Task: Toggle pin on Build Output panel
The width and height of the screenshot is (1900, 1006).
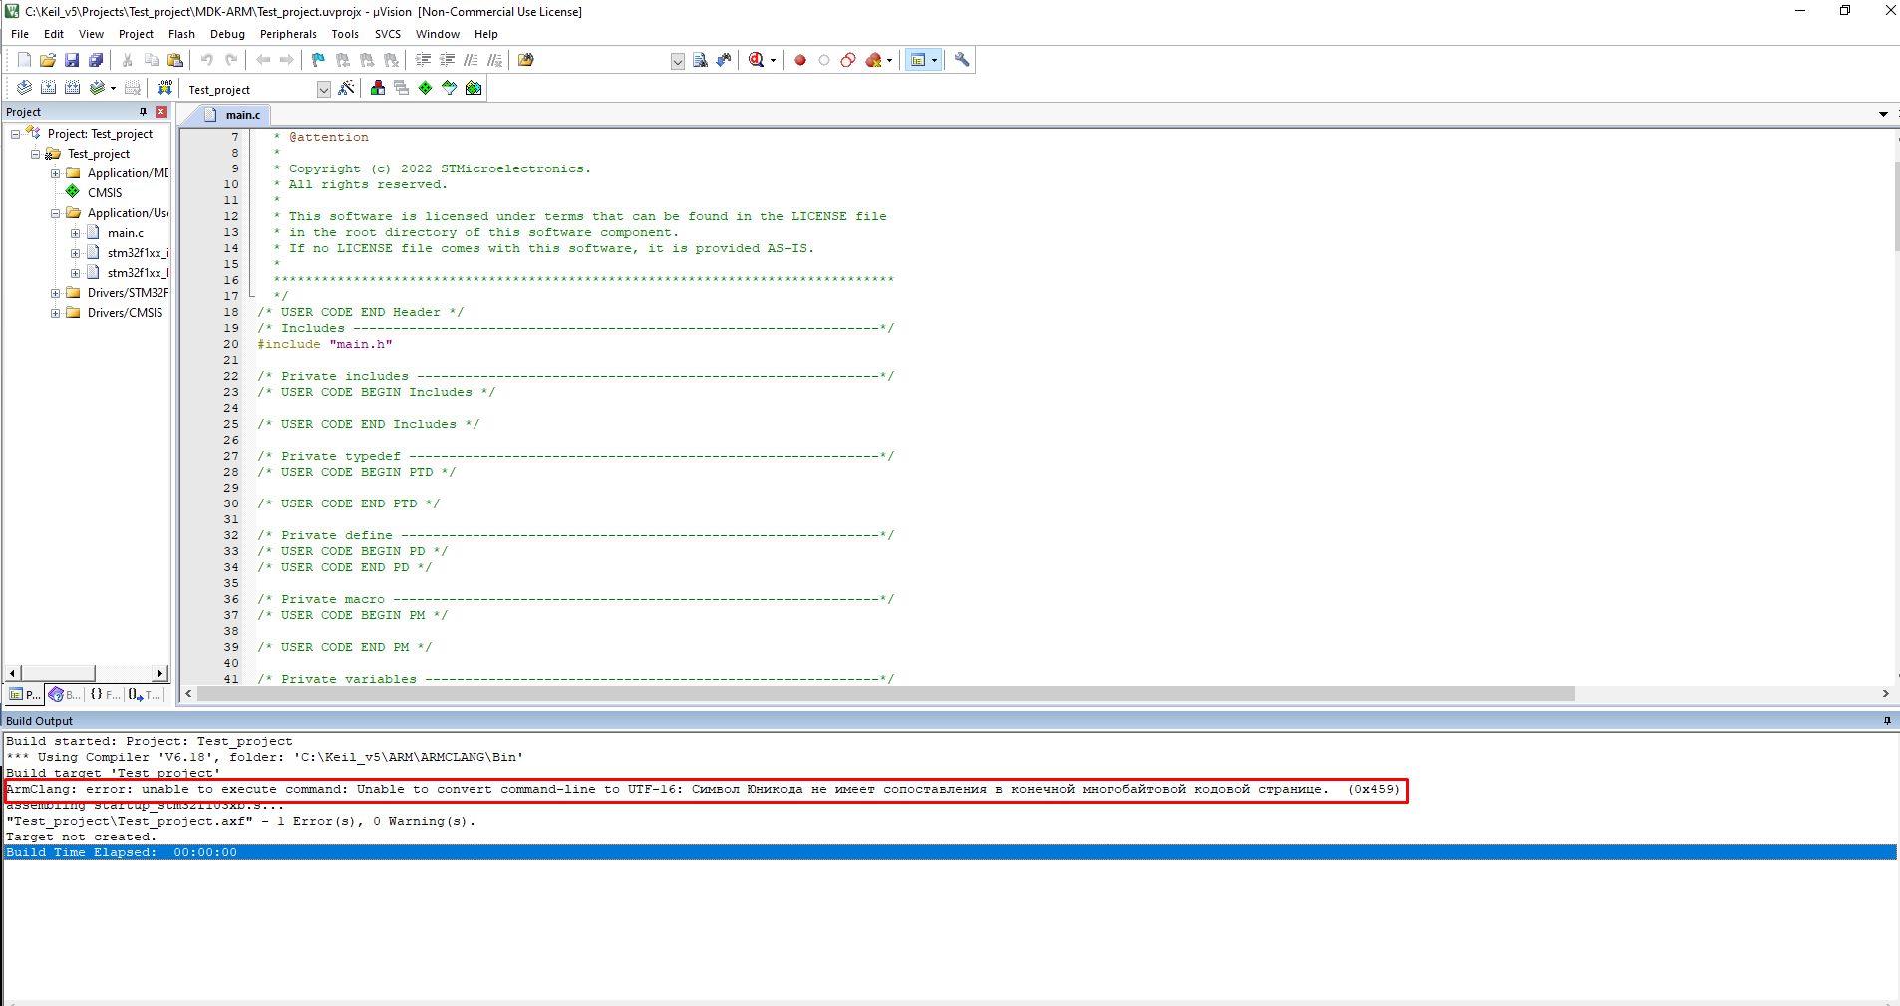Action: tap(1887, 721)
